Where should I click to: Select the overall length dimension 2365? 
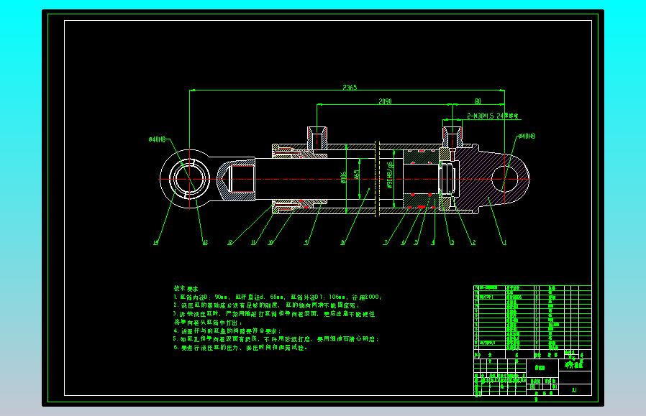click(x=350, y=87)
